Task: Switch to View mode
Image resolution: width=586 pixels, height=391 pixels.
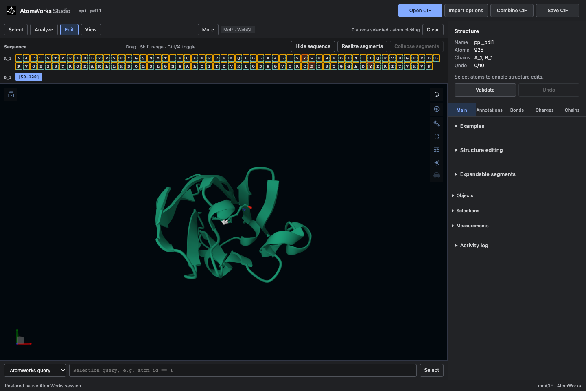Action: (x=91, y=30)
